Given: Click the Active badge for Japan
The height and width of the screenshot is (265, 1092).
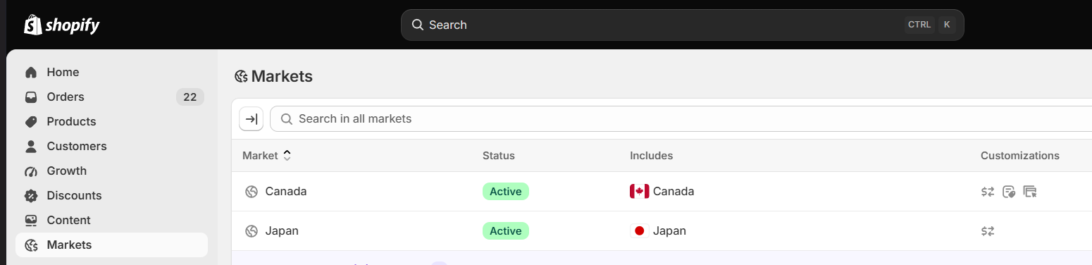Looking at the screenshot, I should [506, 231].
